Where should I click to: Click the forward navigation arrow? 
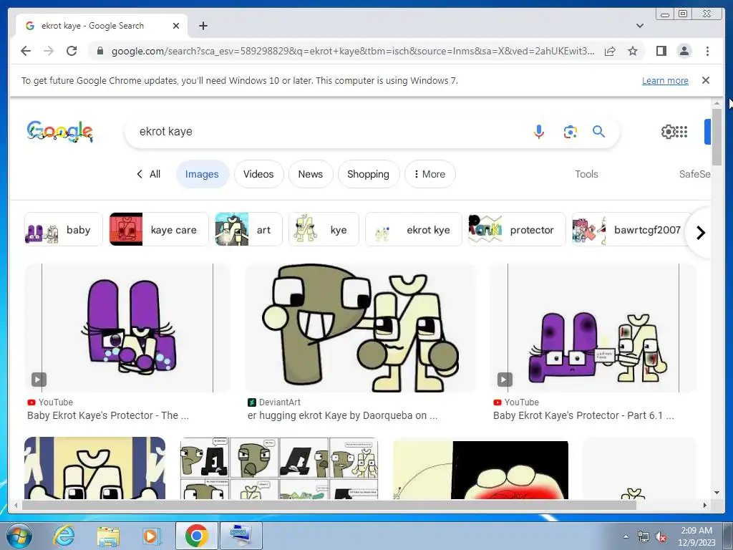[49, 51]
